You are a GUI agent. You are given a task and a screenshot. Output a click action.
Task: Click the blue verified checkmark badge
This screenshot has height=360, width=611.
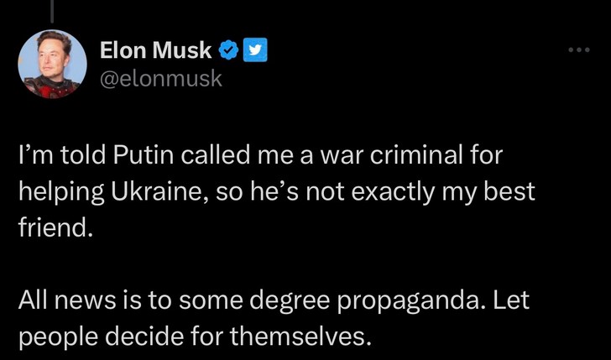click(x=228, y=50)
